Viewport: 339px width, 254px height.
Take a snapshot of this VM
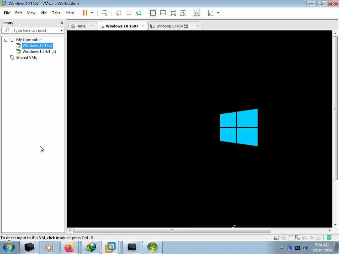coord(119,13)
